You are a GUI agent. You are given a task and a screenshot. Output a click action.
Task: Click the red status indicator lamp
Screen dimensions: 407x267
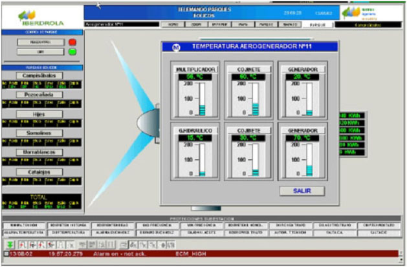(x=72, y=42)
